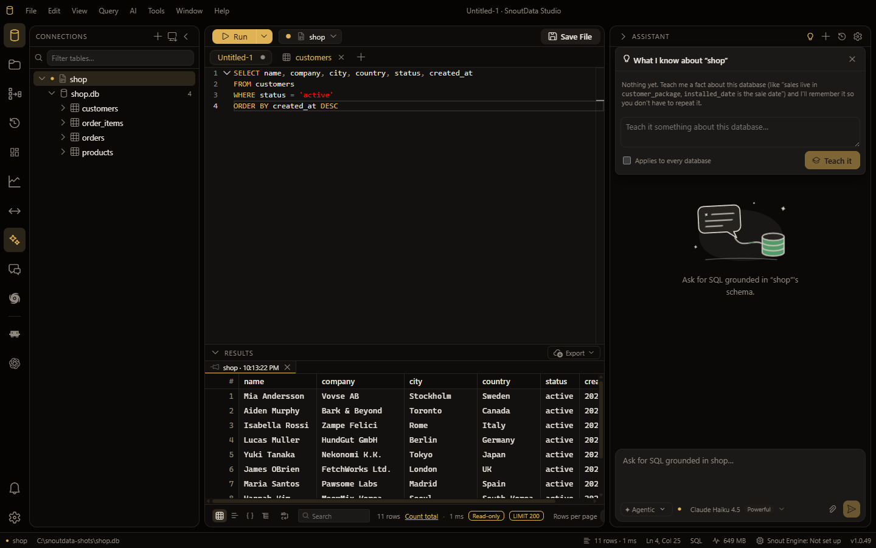Viewport: 876px width, 548px height.
Task: Expand the customers table node
Action: point(63,108)
